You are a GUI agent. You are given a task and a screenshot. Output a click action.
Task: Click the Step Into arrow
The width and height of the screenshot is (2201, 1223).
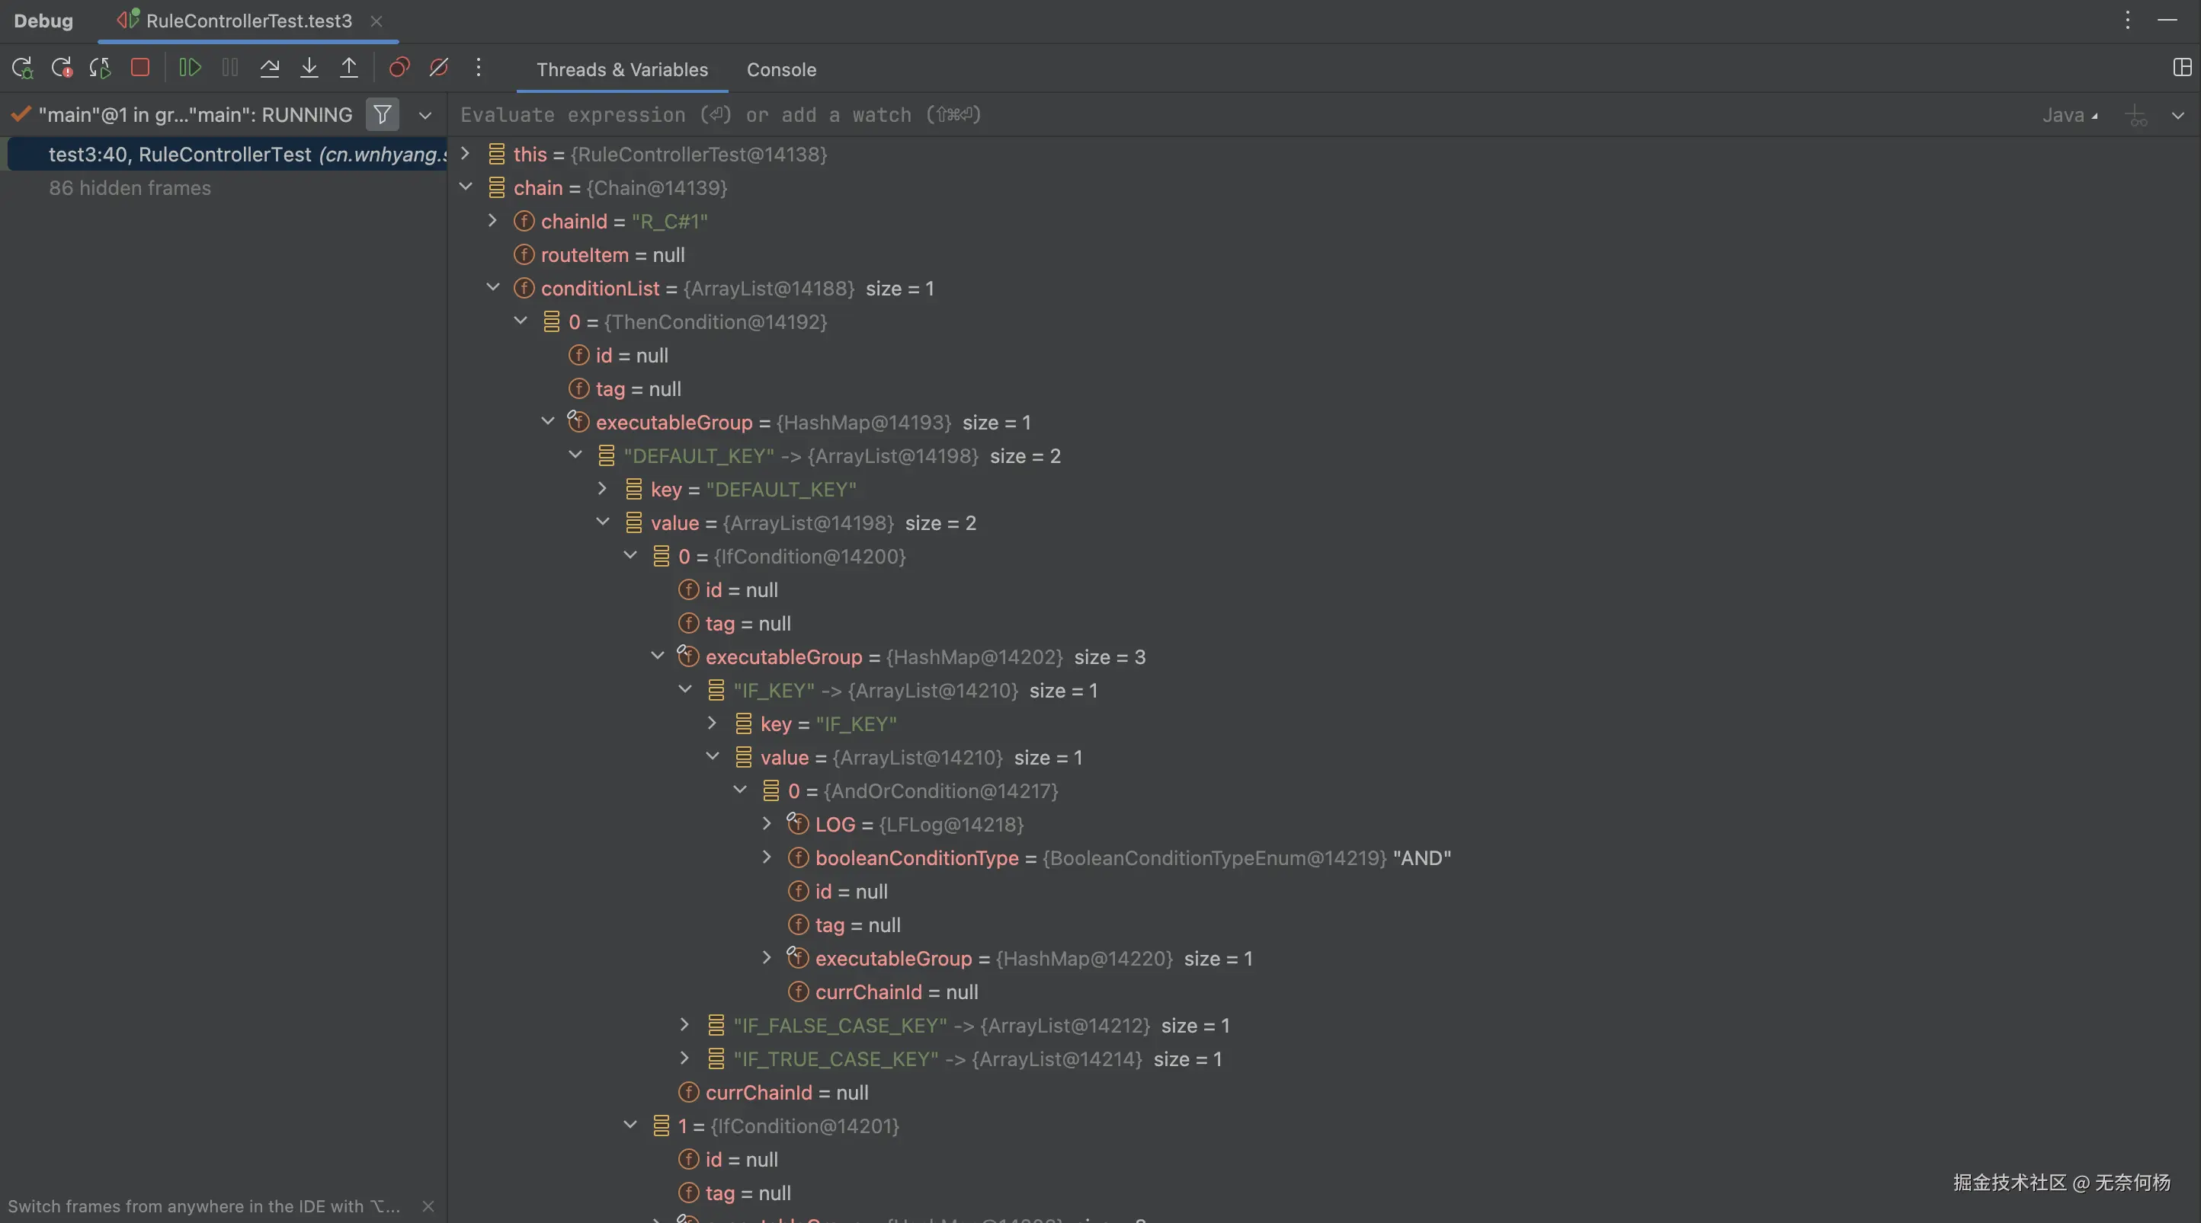(x=309, y=68)
